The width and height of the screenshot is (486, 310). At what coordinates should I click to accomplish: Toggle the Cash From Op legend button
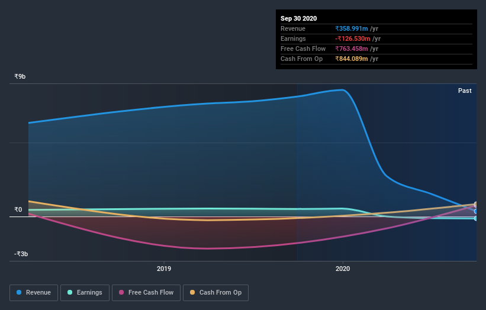215,293
